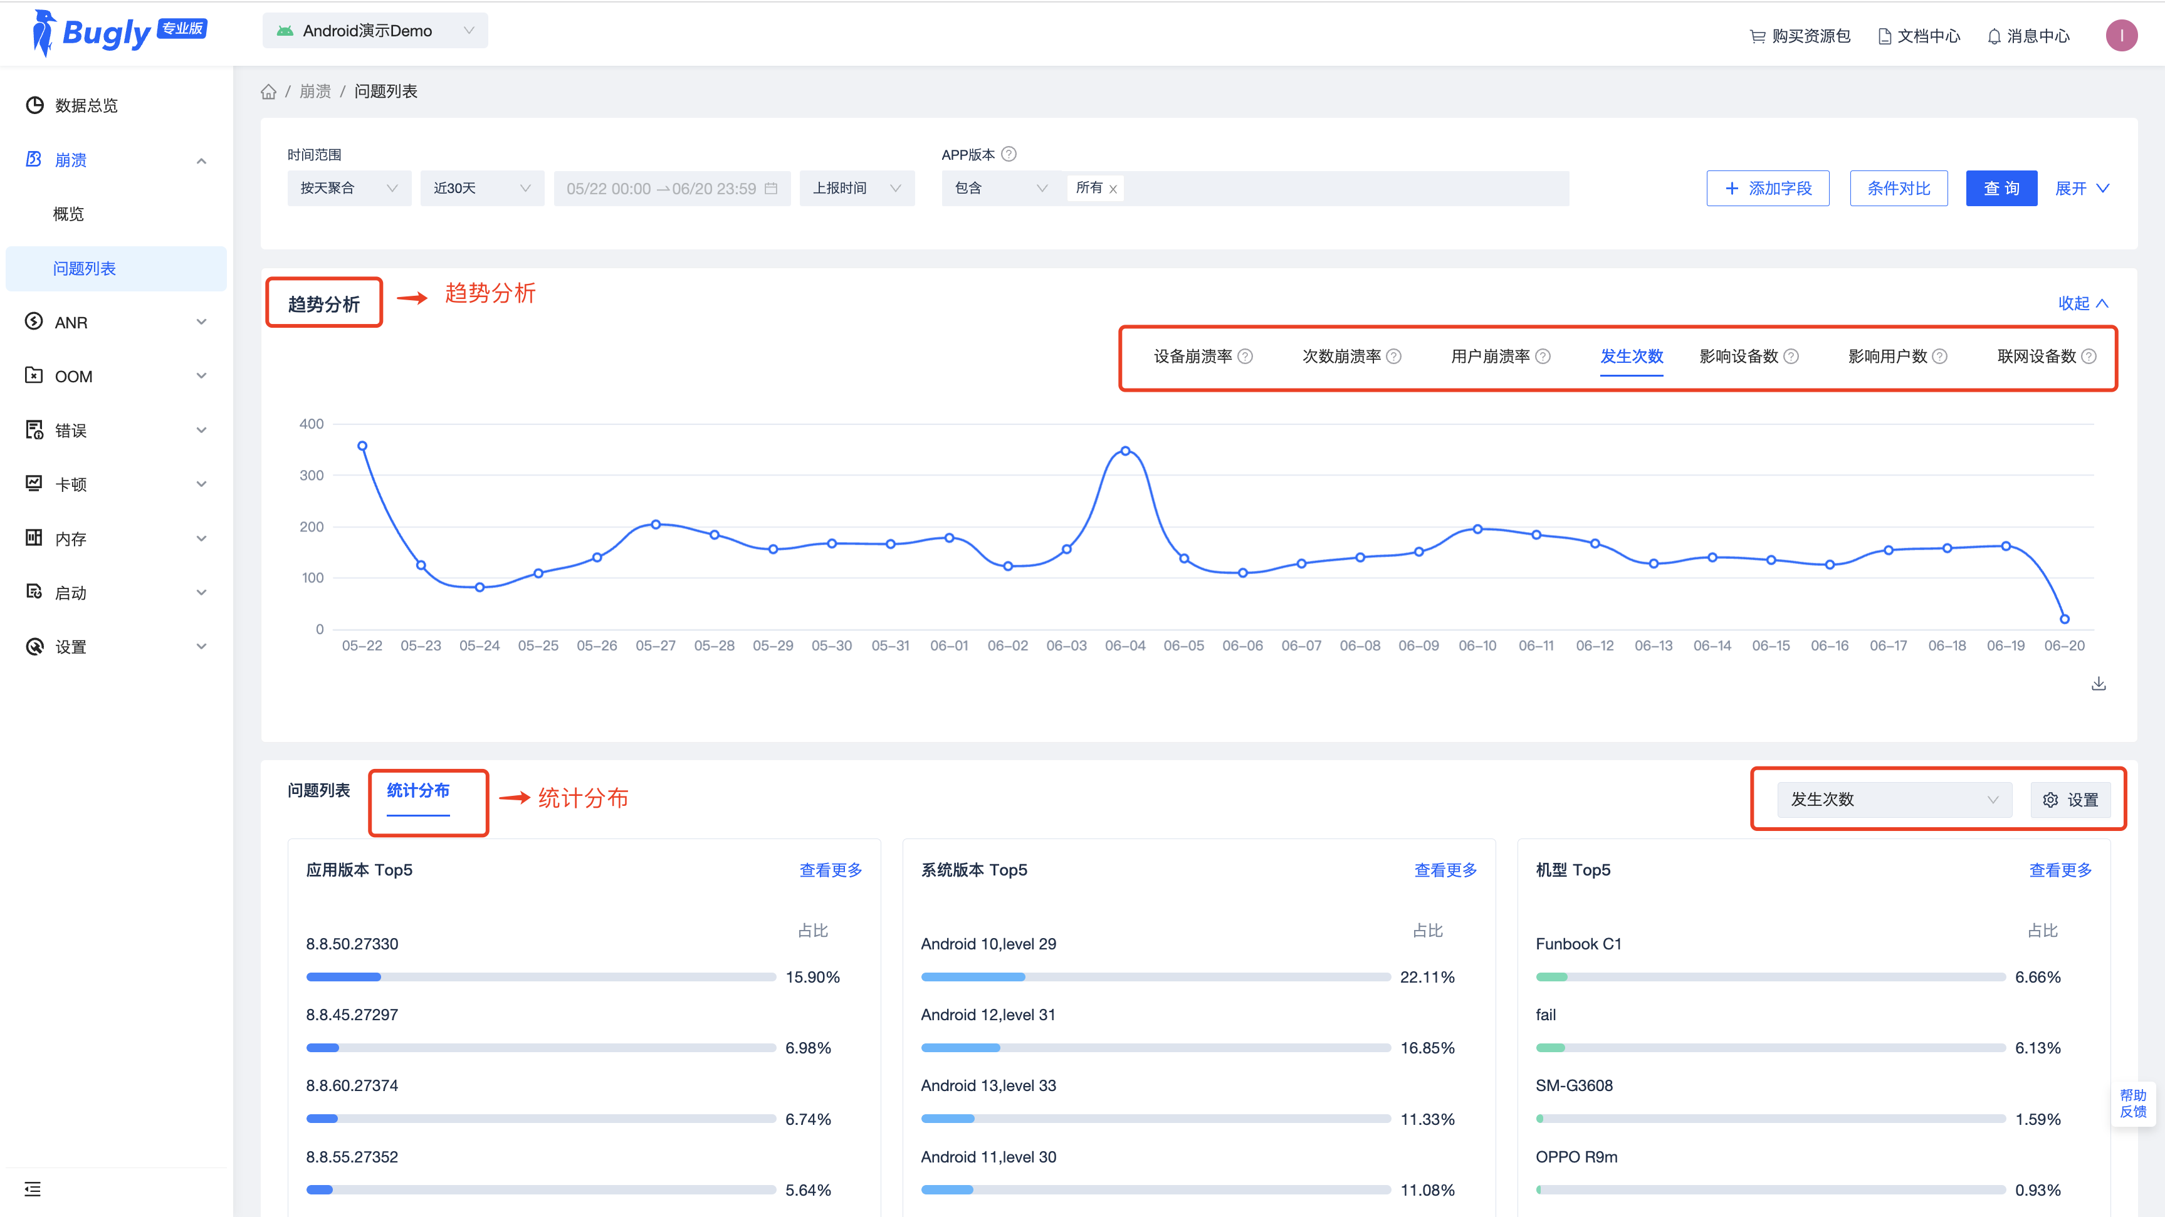Click the ANR sidebar icon

[34, 322]
